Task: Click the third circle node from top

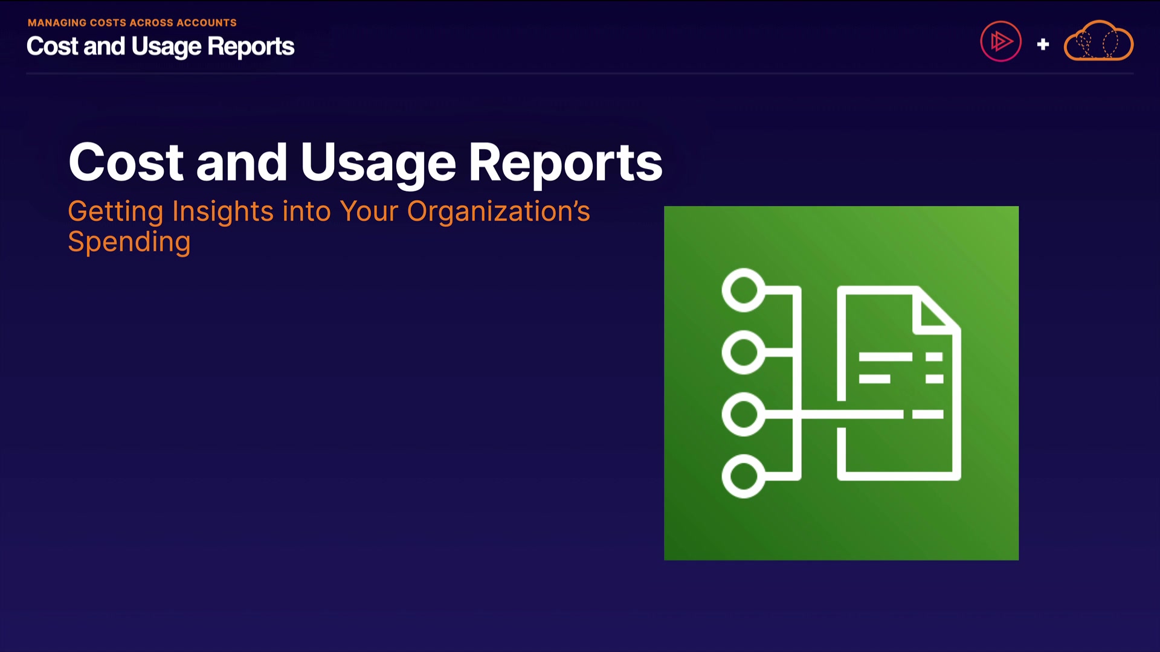Action: coord(743,414)
